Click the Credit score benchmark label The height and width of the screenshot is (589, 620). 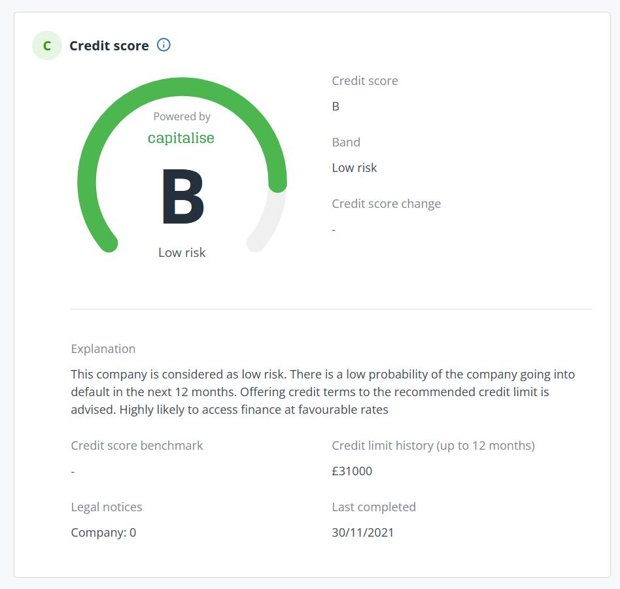[x=137, y=445]
